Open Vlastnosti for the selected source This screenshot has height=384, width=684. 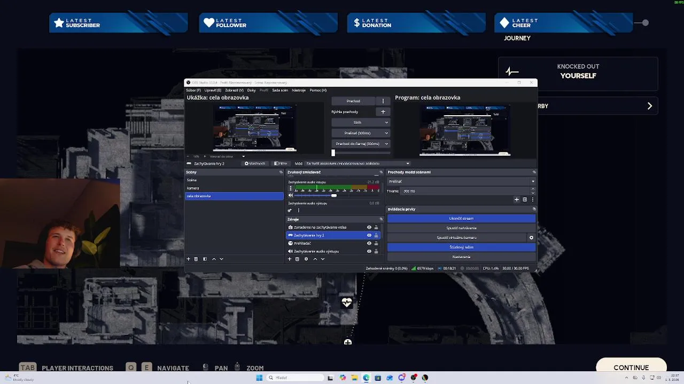pyautogui.click(x=255, y=164)
